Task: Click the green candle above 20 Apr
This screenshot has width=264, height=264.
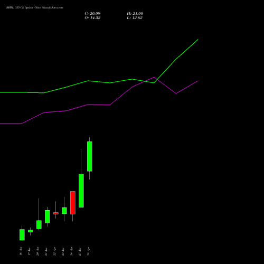Action: (x=39, y=224)
